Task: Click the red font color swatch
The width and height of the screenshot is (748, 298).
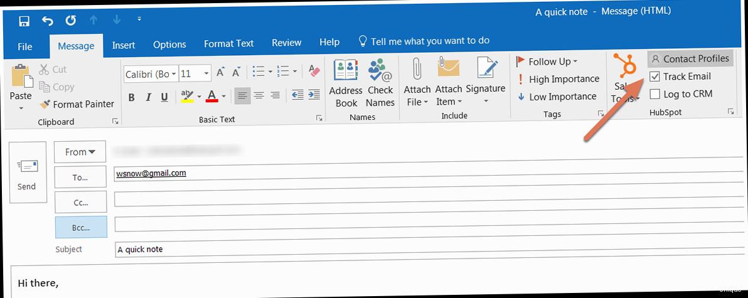Action: (x=211, y=97)
